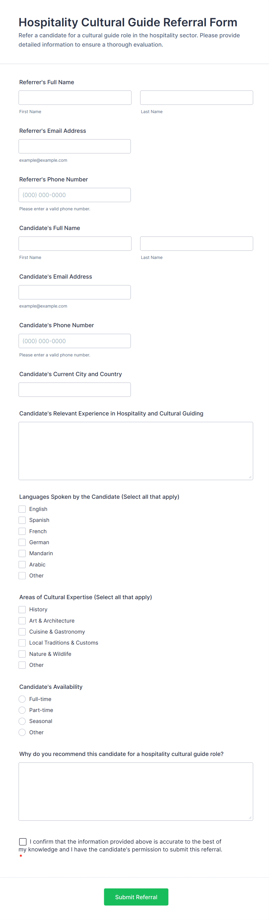Check Cuisine & Gastronomy expertise
This screenshot has width=269, height=920.
coord(22,632)
